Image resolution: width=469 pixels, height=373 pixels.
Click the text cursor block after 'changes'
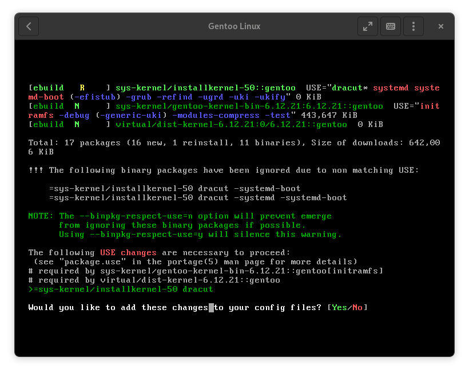[211, 307]
